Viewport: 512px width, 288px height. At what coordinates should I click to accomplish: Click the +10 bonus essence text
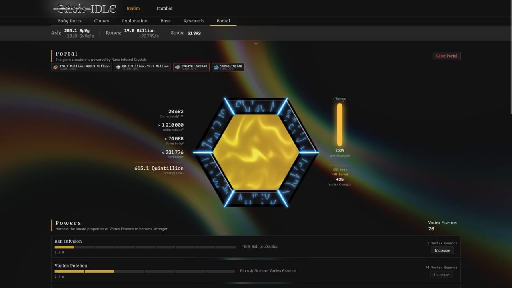[x=340, y=174]
